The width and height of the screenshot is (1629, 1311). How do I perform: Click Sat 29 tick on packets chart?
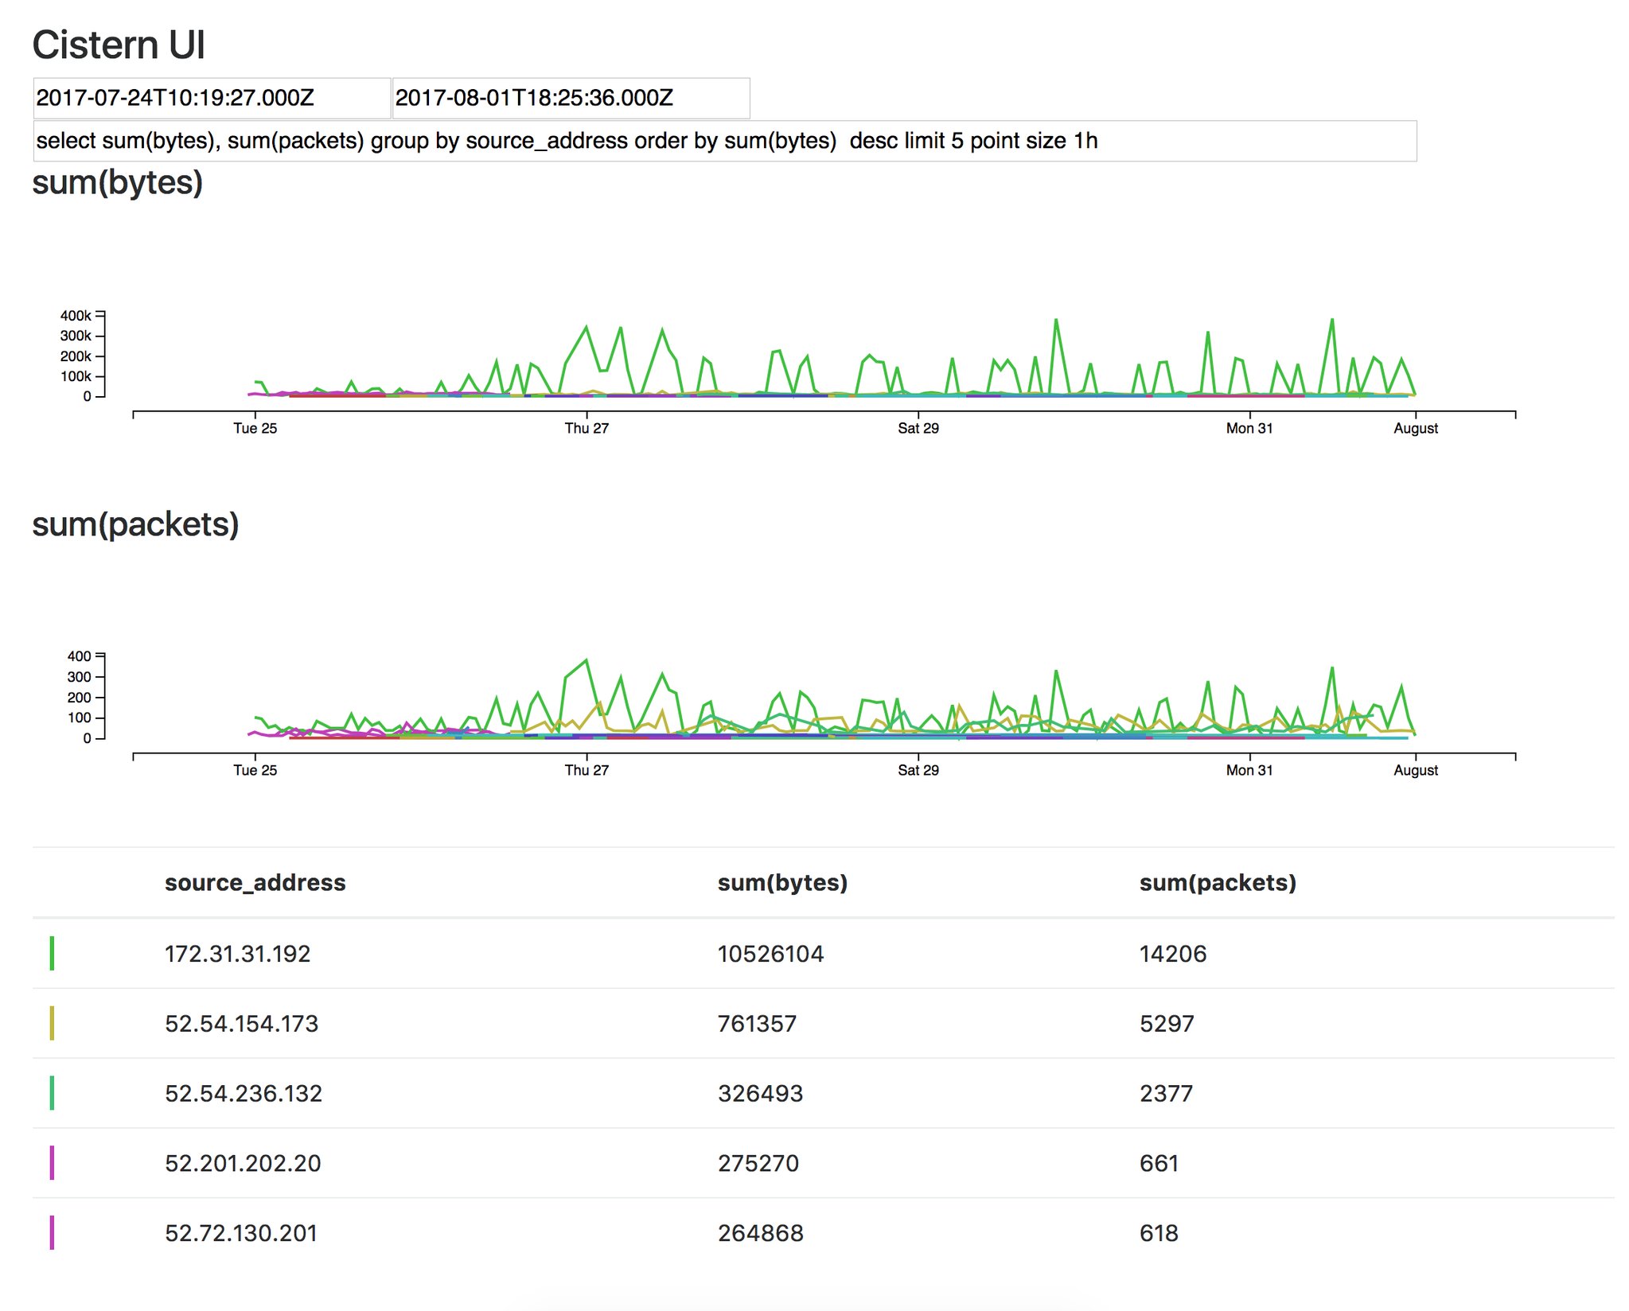click(918, 770)
